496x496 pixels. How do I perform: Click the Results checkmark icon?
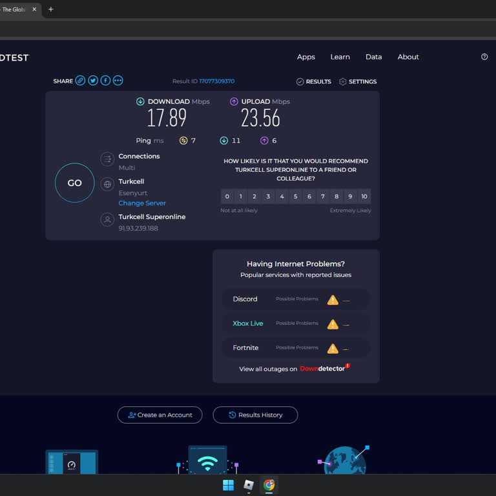(x=300, y=81)
